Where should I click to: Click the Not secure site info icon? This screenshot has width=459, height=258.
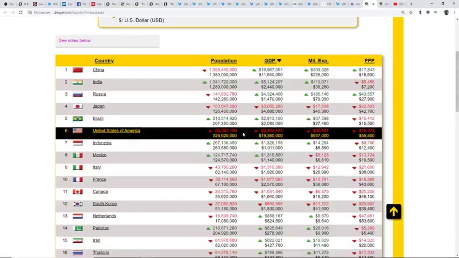[x=30, y=12]
